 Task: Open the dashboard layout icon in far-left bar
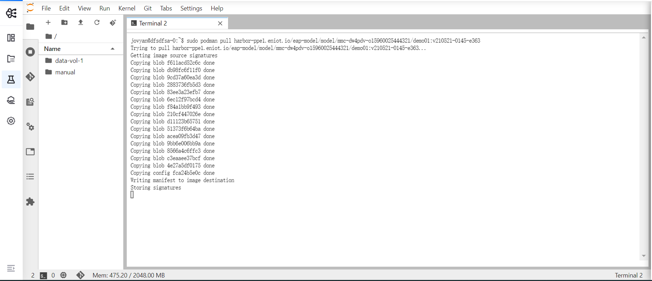point(11,38)
